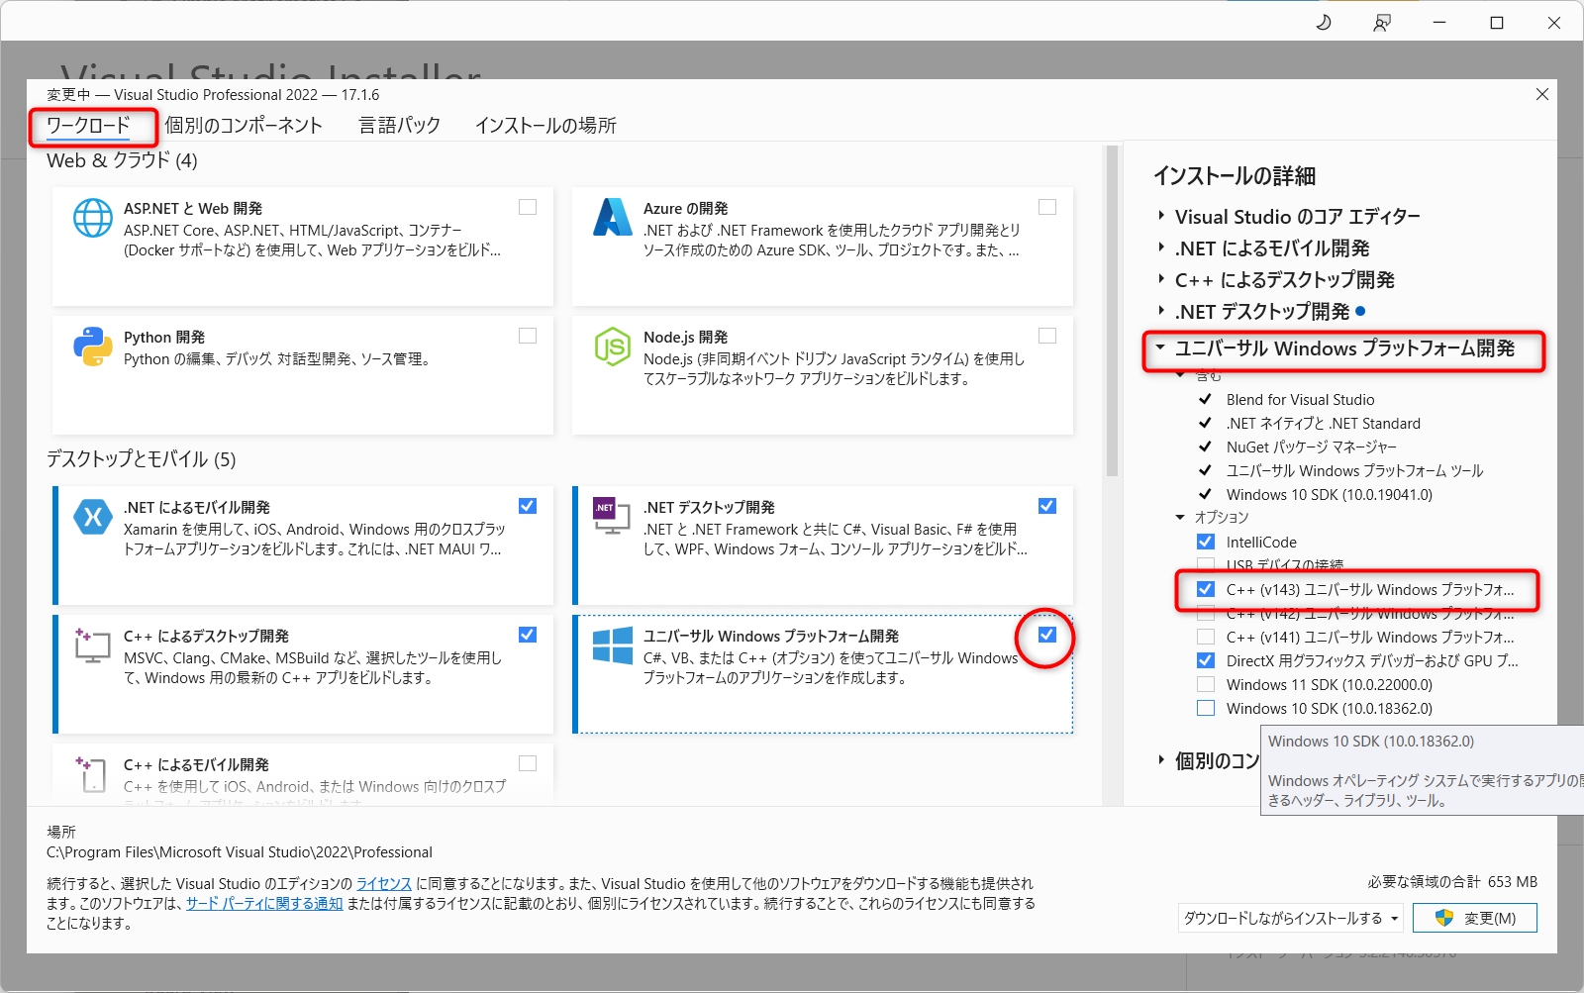Uncheck .NET によるモバイル開発 workload
The width and height of the screenshot is (1584, 993).
coord(528,506)
